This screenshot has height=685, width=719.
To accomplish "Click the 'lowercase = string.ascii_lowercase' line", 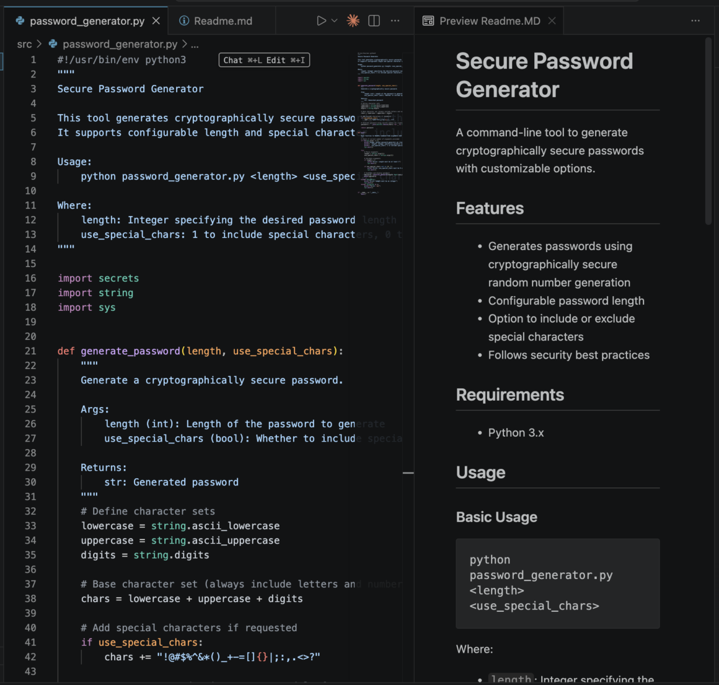I will tap(180, 526).
